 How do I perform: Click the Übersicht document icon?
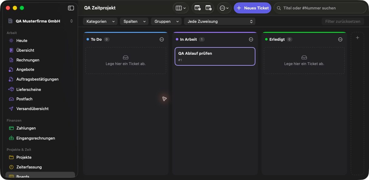pos(11,50)
